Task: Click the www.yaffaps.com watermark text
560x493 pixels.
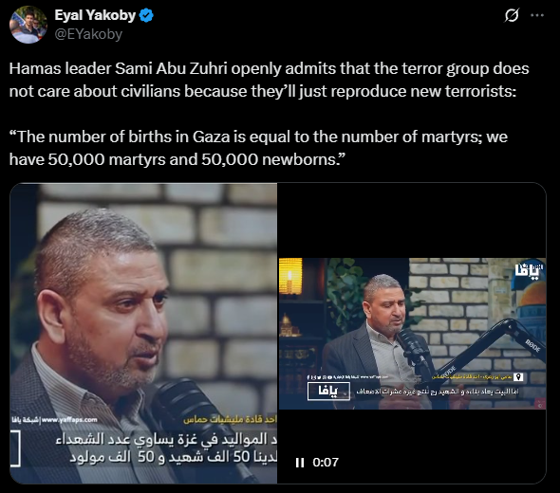Action: tap(69, 419)
